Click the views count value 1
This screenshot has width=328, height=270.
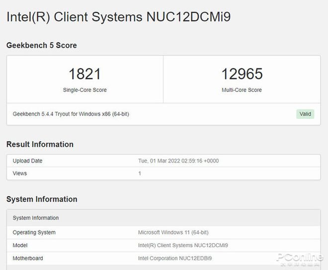[140, 173]
